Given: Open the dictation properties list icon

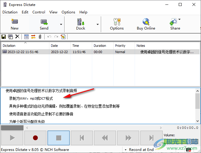Looking at the screenshot, I should (x=26, y=37).
